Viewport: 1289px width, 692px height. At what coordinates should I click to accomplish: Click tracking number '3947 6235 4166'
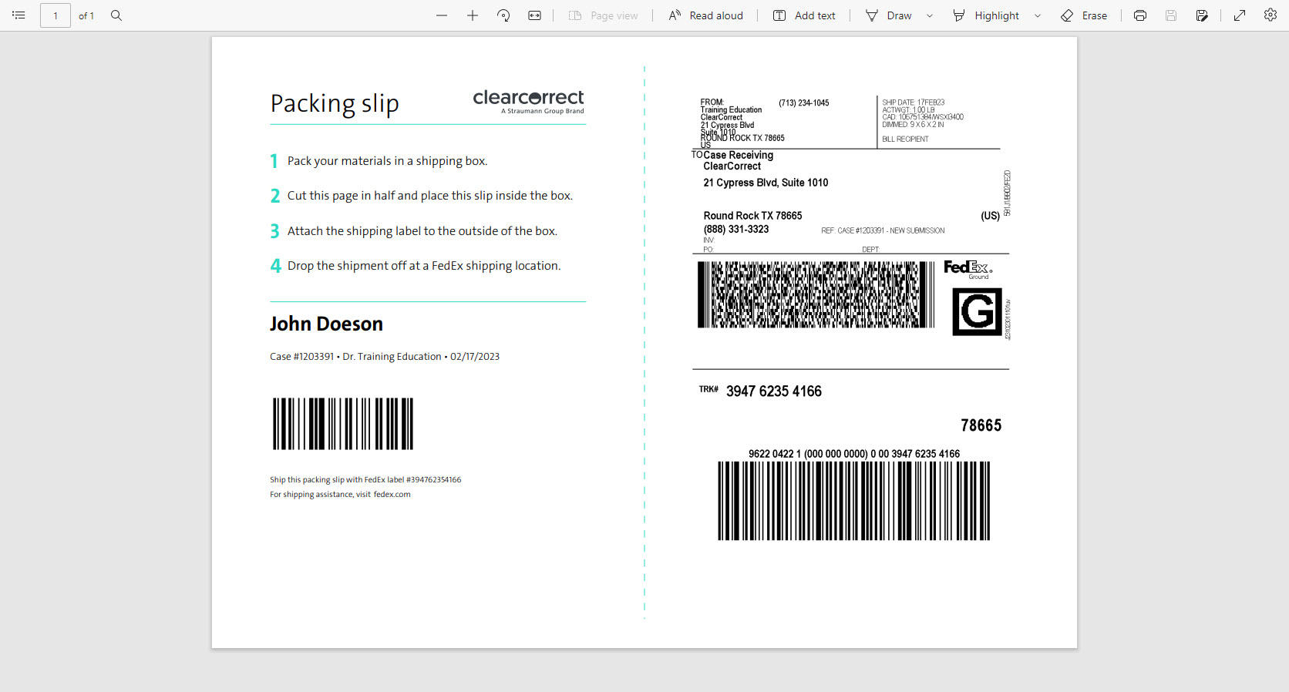click(774, 391)
